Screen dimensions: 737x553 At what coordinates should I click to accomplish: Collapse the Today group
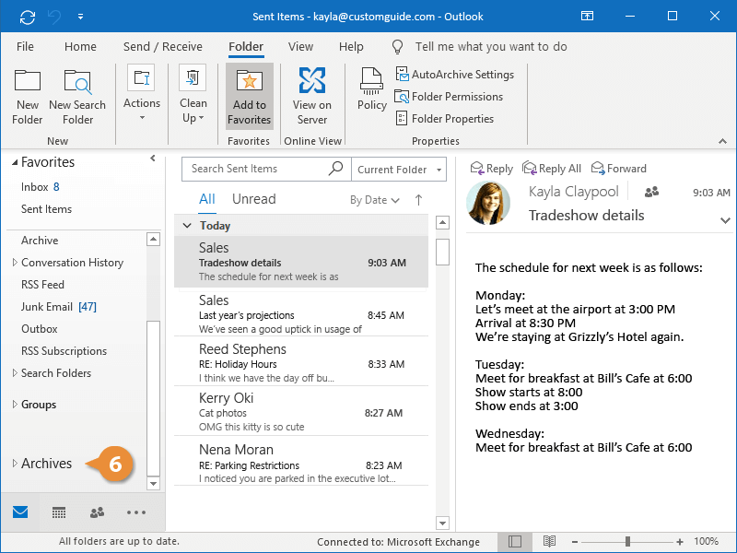coord(187,226)
